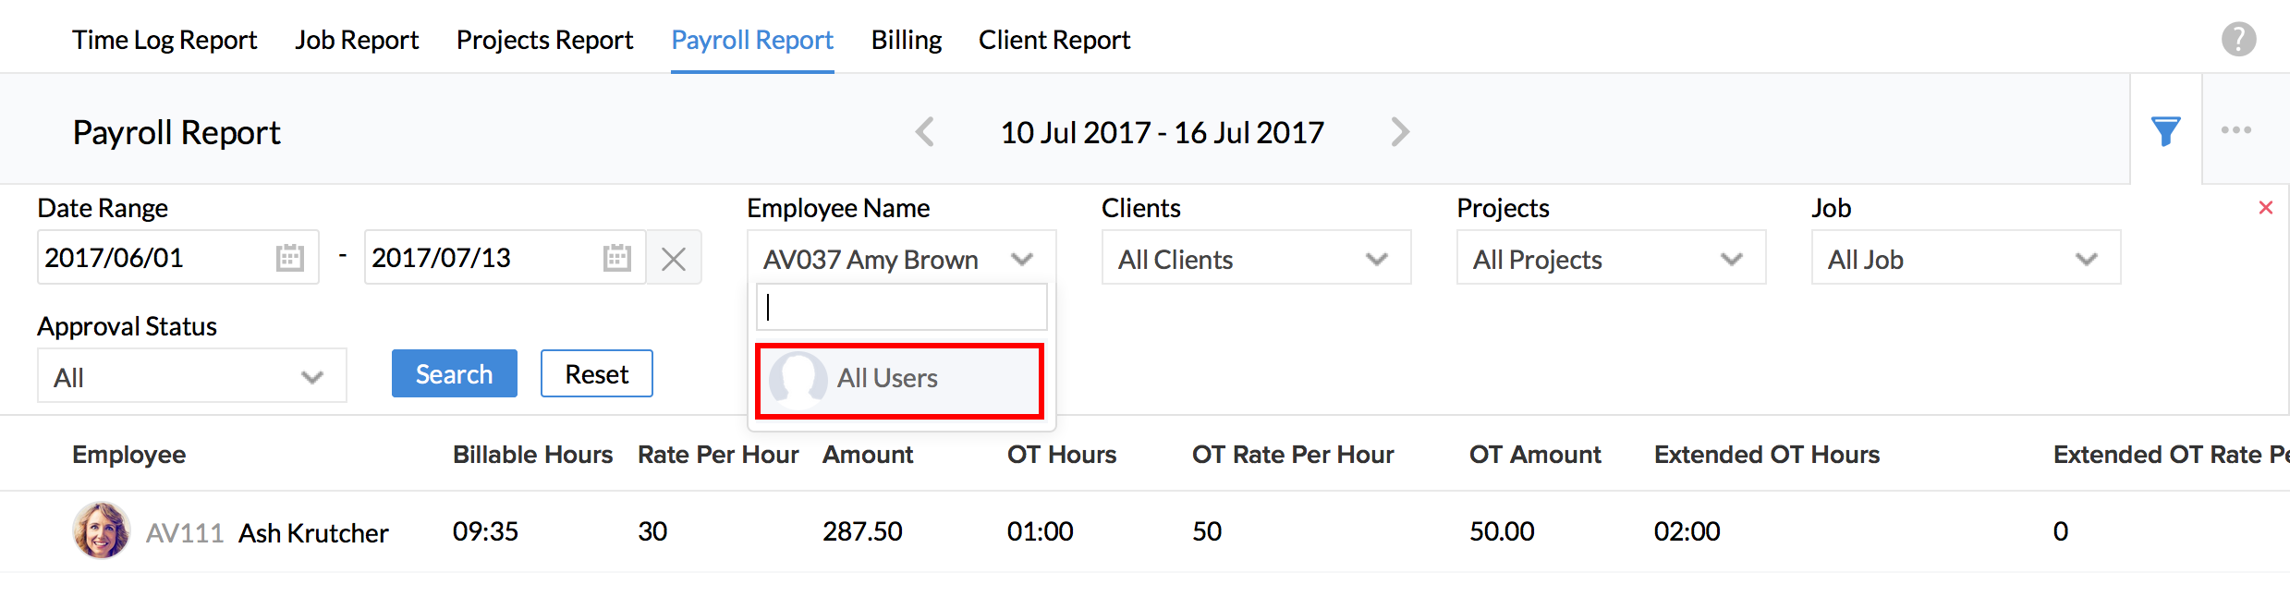The height and width of the screenshot is (597, 2290).
Task: Open calendar picker for start date 2017/06/01
Action: click(290, 257)
